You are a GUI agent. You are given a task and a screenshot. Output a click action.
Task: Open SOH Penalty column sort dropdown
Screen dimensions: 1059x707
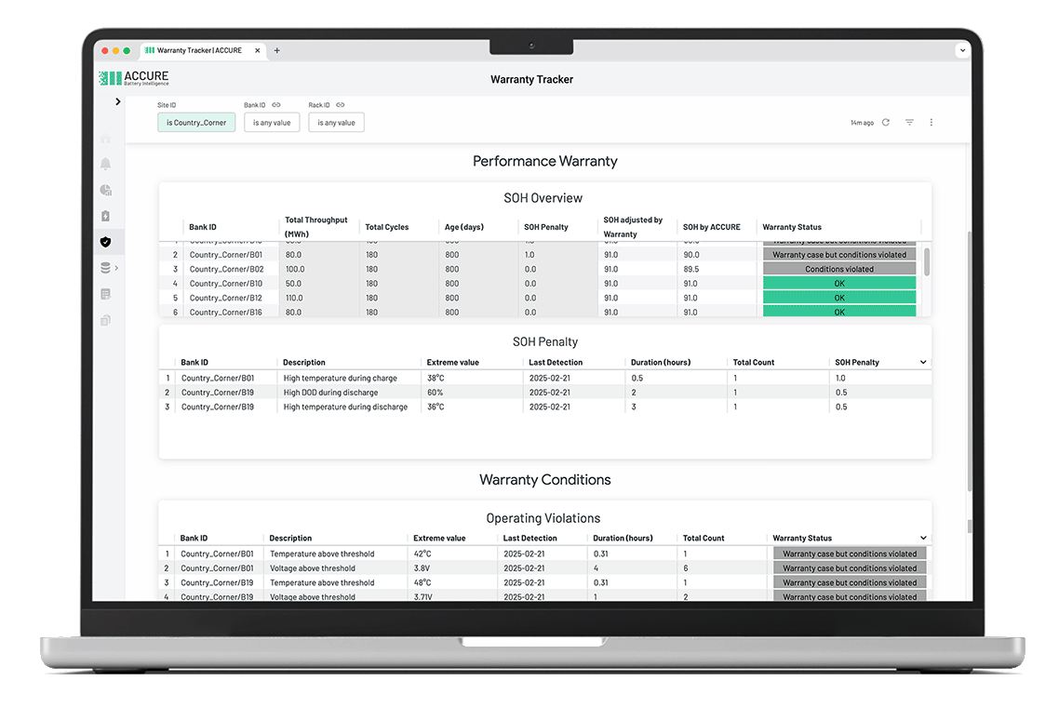[x=923, y=362]
